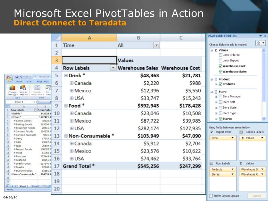Select row 17 header in main worksheet
268x201 pixels.
(x=57, y=166)
